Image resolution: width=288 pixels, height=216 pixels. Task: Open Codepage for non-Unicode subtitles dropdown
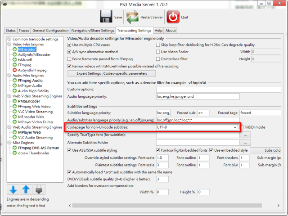[x=197, y=127]
